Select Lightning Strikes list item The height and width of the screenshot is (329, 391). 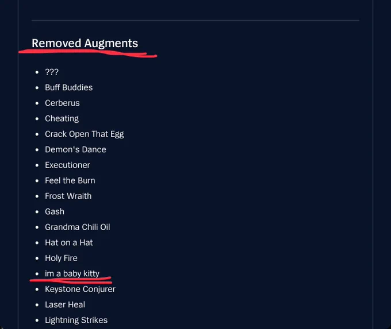pyautogui.click(x=76, y=320)
